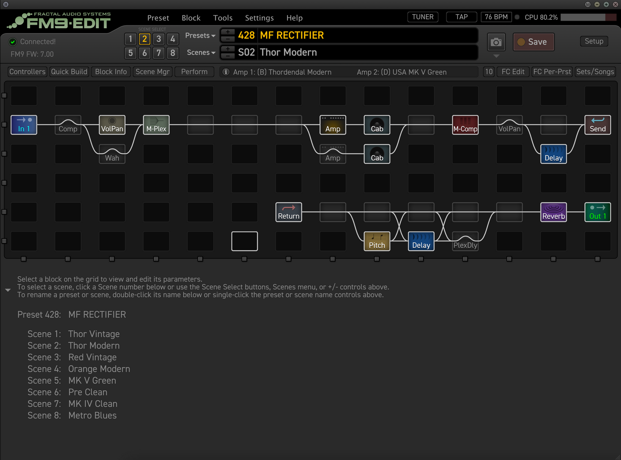Viewport: 621px width, 460px height.
Task: Open the Block menu
Action: [x=191, y=18]
